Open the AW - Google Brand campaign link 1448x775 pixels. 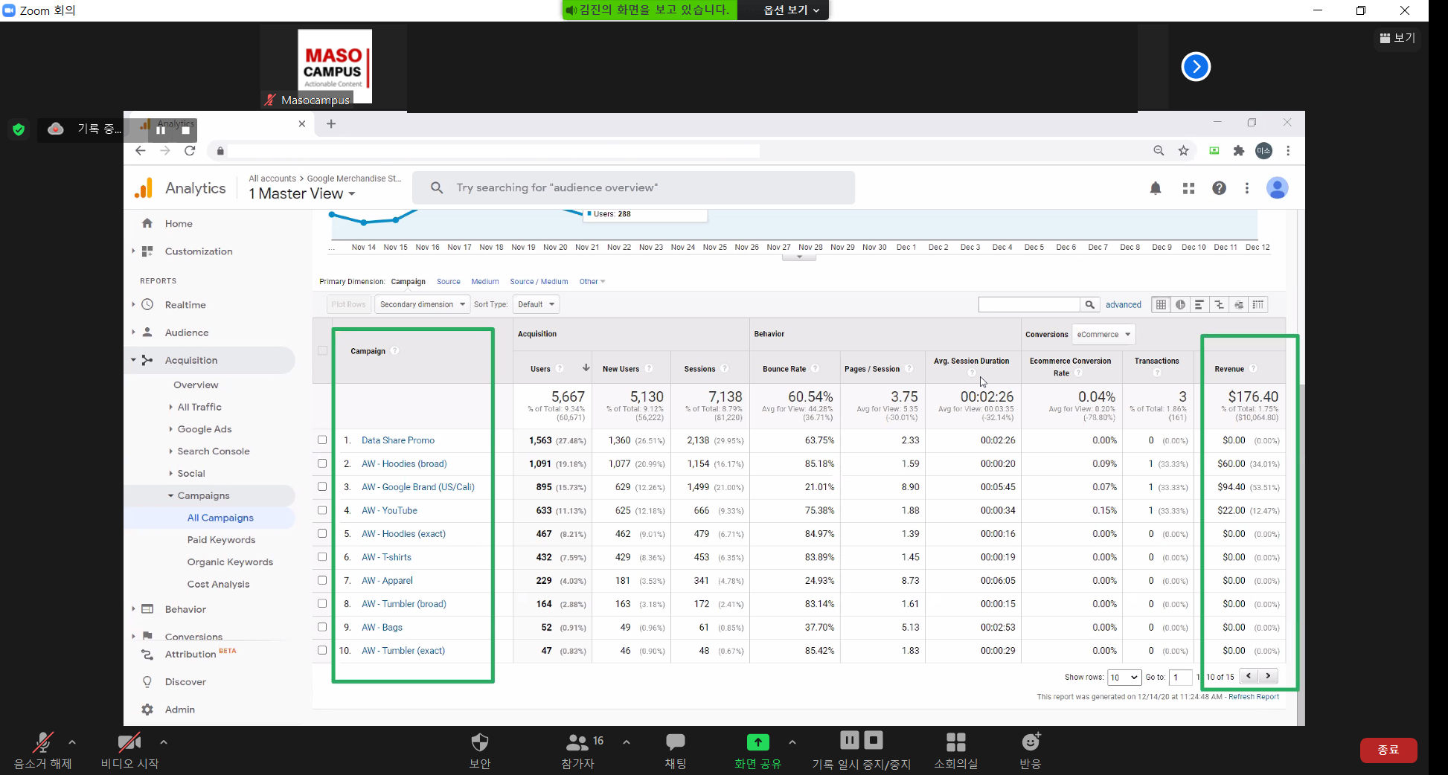tap(417, 487)
